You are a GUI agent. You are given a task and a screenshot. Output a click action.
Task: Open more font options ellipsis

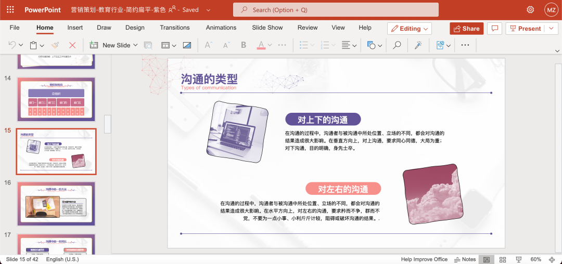[x=282, y=45]
